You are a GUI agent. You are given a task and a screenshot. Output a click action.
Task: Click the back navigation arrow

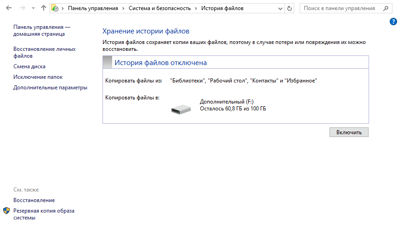(8, 8)
